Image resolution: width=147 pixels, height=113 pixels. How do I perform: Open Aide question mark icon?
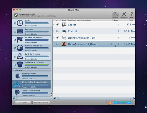(132, 14)
